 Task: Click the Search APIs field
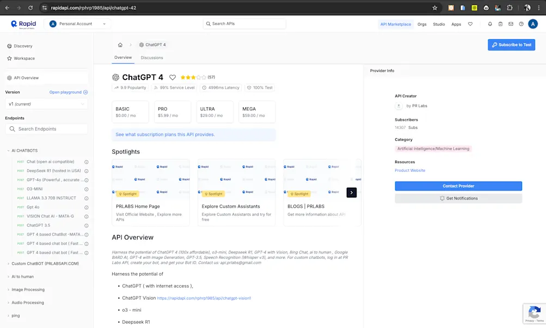click(244, 23)
